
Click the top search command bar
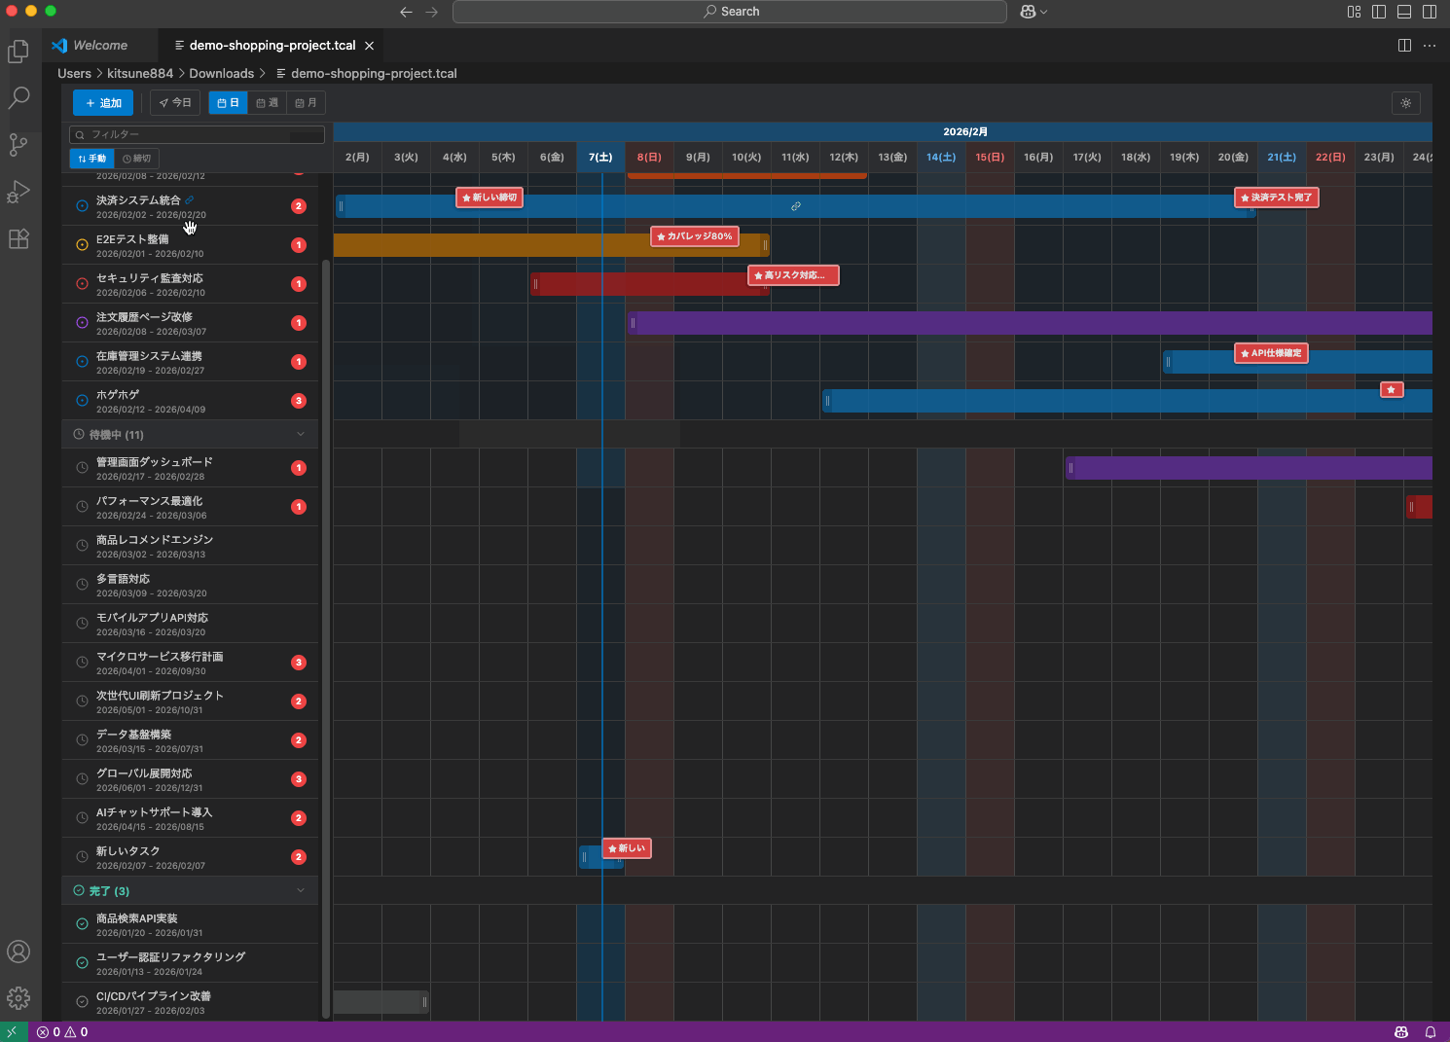[x=730, y=12]
